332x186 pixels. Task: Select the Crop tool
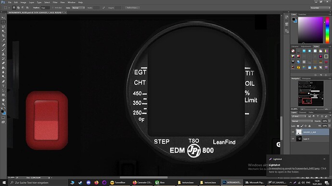[3, 35]
